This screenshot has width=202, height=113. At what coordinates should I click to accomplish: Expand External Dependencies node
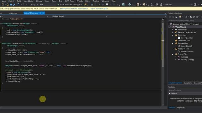coord(173,32)
